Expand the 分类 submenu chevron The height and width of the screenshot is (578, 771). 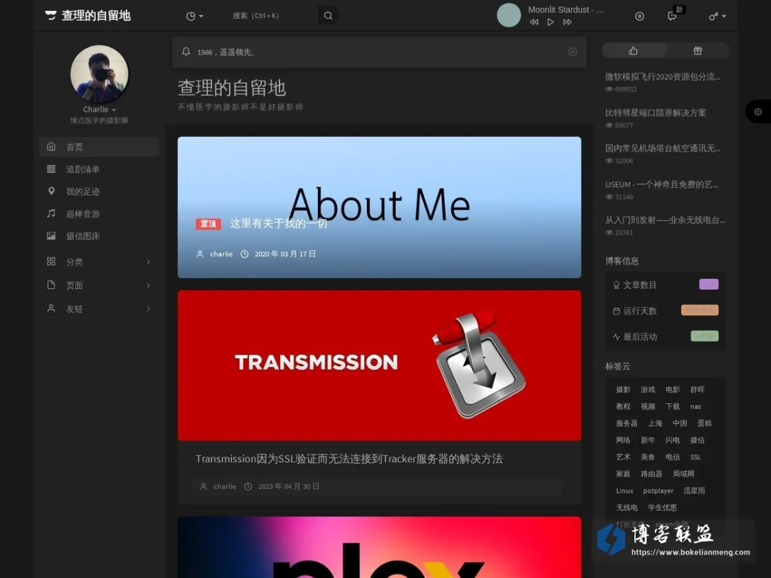pyautogui.click(x=148, y=262)
